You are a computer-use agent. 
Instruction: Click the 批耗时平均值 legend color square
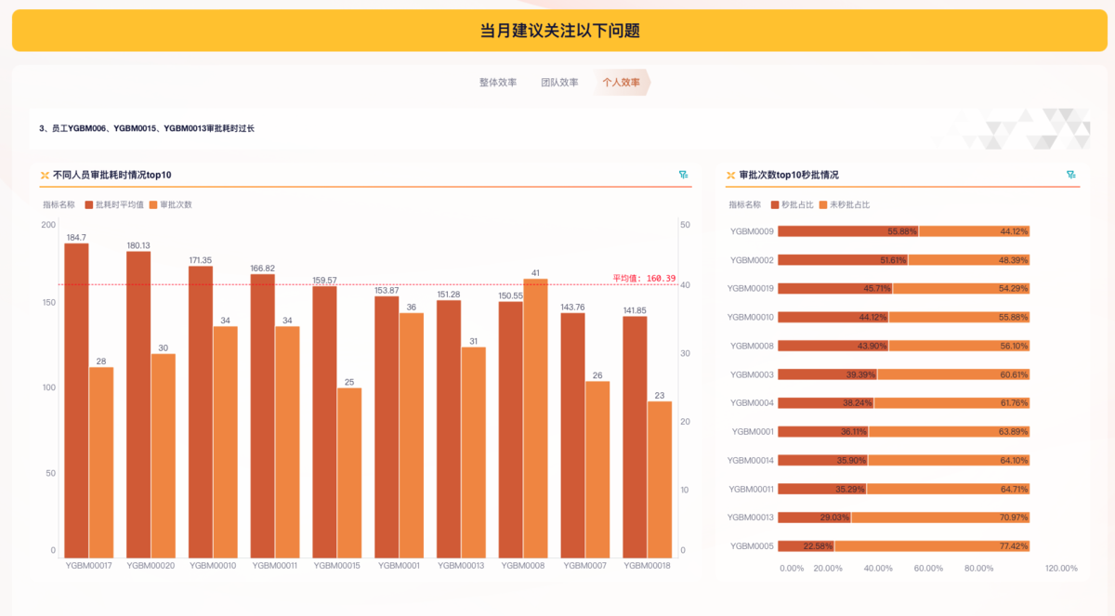(x=88, y=204)
